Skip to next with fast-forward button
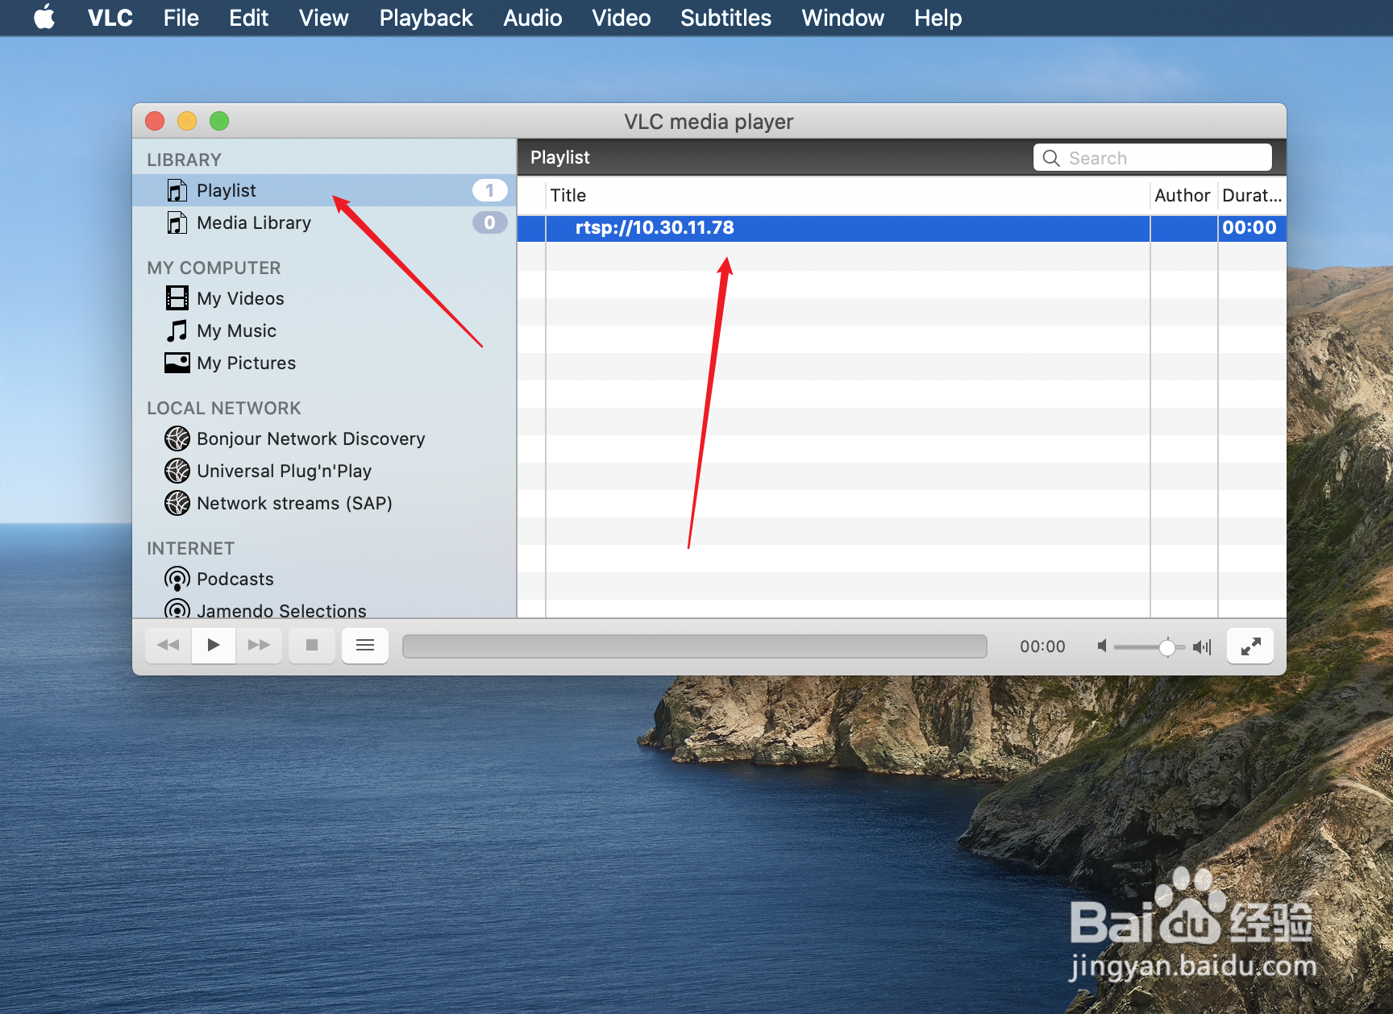 [259, 645]
